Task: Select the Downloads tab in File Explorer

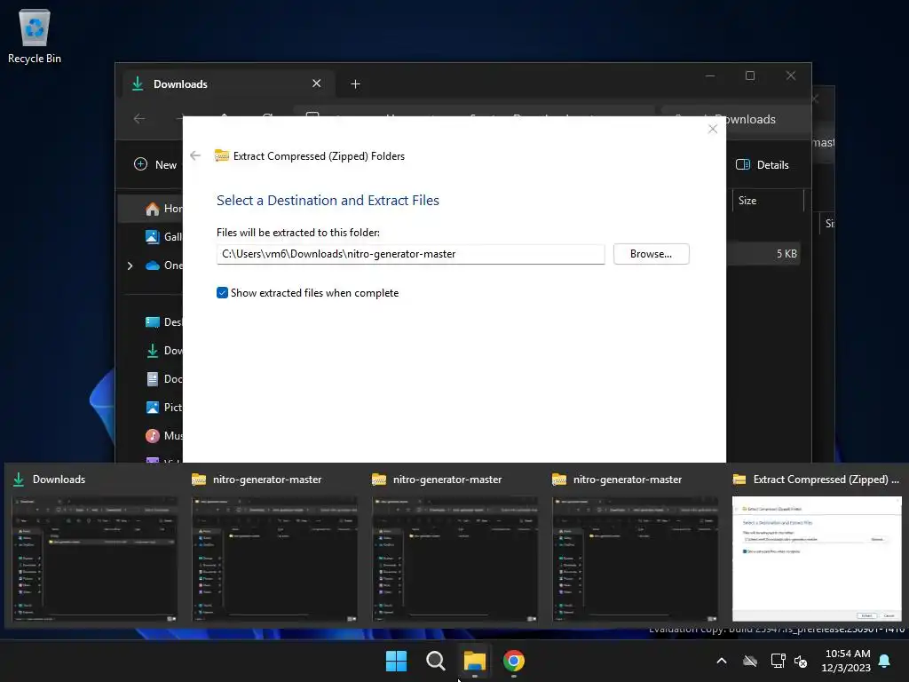Action: click(x=226, y=84)
